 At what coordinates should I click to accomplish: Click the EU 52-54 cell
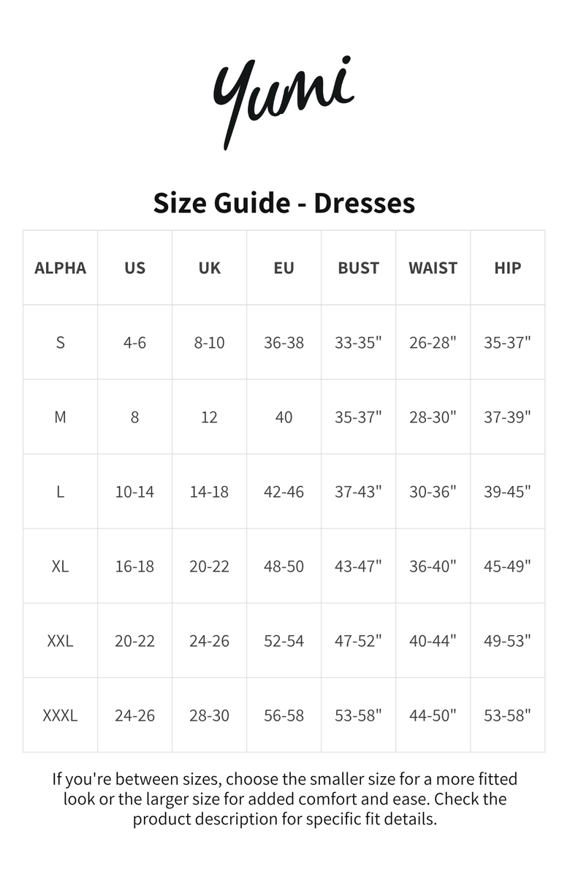[x=284, y=641]
